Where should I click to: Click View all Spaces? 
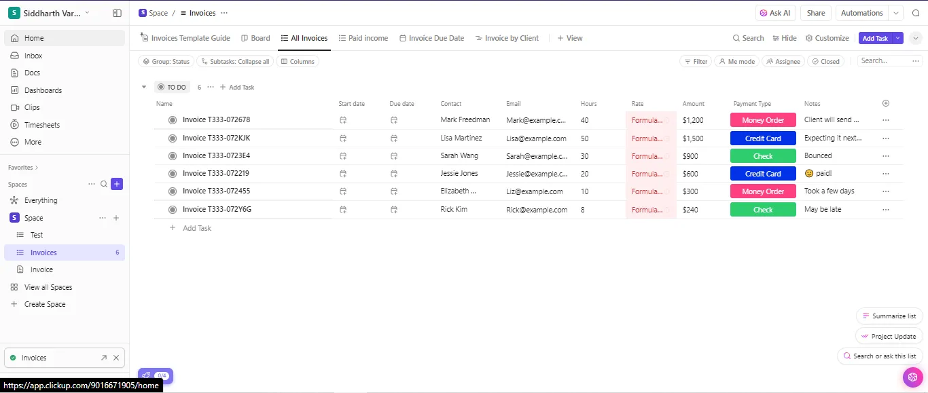(x=65, y=287)
